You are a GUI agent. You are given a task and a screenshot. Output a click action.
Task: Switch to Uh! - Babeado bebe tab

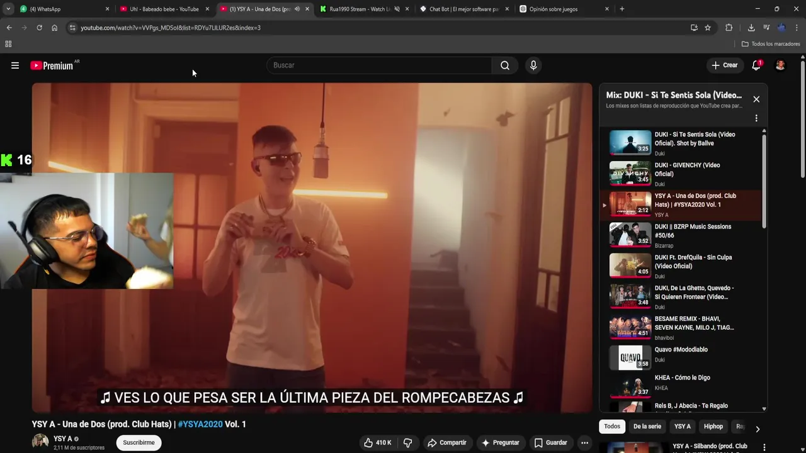[164, 9]
